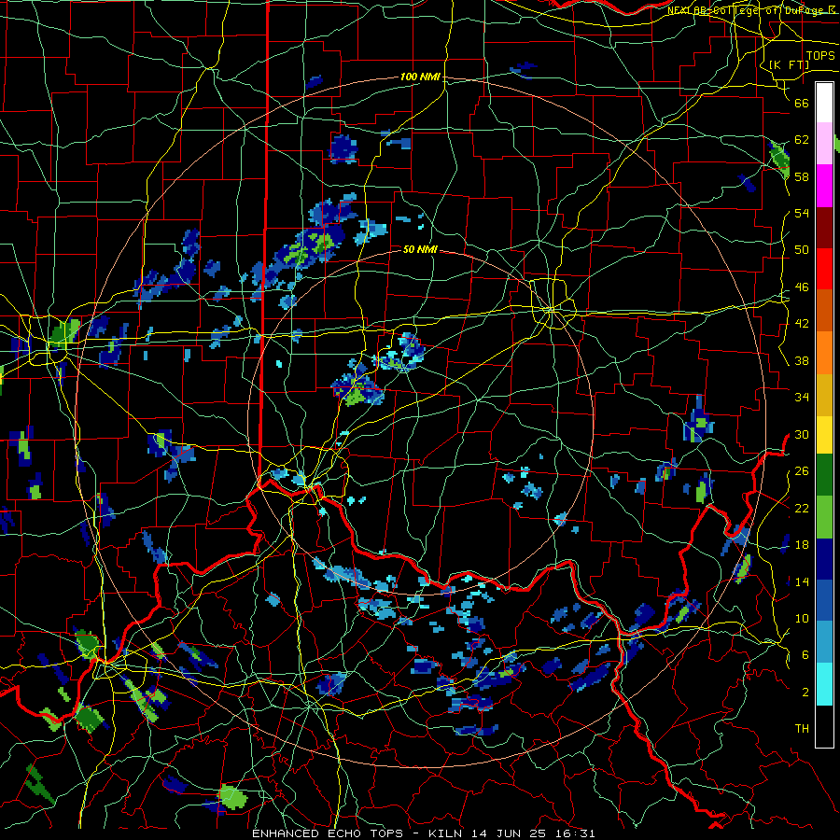Screen dimensions: 840x840
Task: Click the 100 NMI range ring label
Action: (421, 77)
